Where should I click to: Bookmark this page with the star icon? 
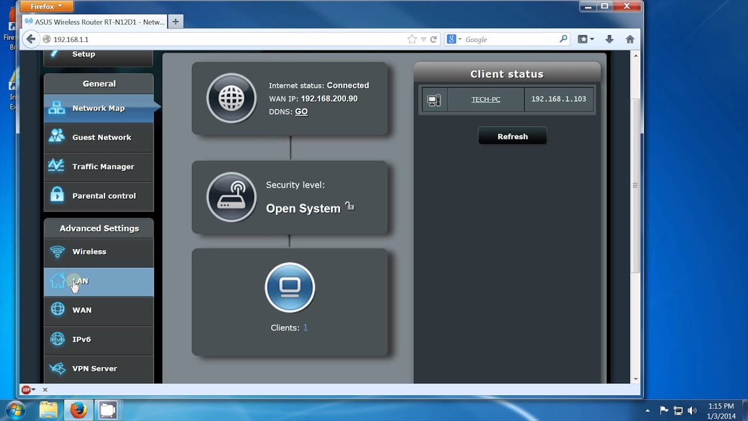412,39
